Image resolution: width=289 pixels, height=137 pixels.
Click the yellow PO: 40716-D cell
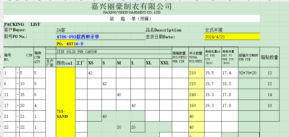click(x=70, y=44)
